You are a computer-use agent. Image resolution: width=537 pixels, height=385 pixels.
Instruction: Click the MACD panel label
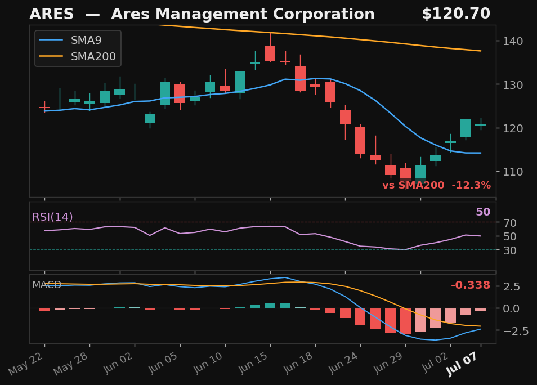pyautogui.click(x=47, y=285)
